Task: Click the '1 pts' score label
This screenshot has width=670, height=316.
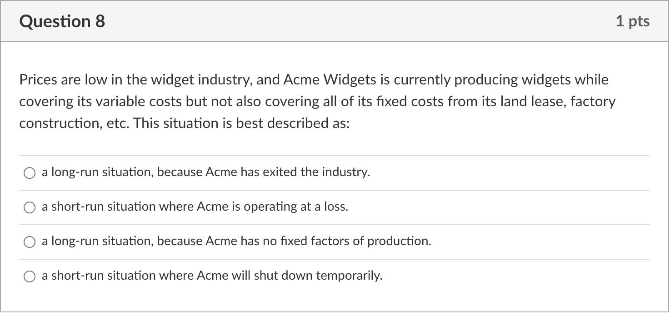Action: point(633,21)
